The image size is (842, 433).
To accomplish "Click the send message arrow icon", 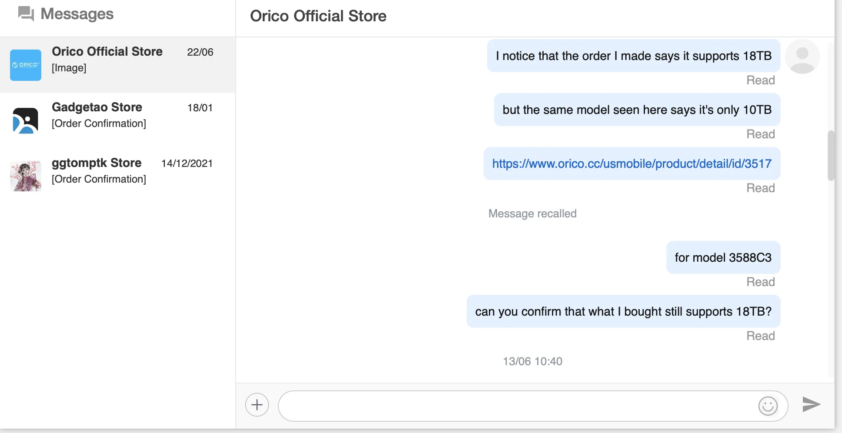I will tap(811, 404).
